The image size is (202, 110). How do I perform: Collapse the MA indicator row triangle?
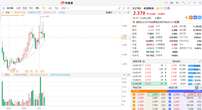(x=3, y=12)
